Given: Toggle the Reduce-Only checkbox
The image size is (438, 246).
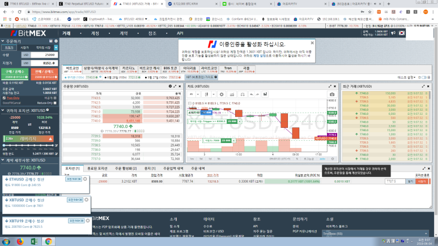Looking at the screenshot, I should pyautogui.click(x=55, y=103).
